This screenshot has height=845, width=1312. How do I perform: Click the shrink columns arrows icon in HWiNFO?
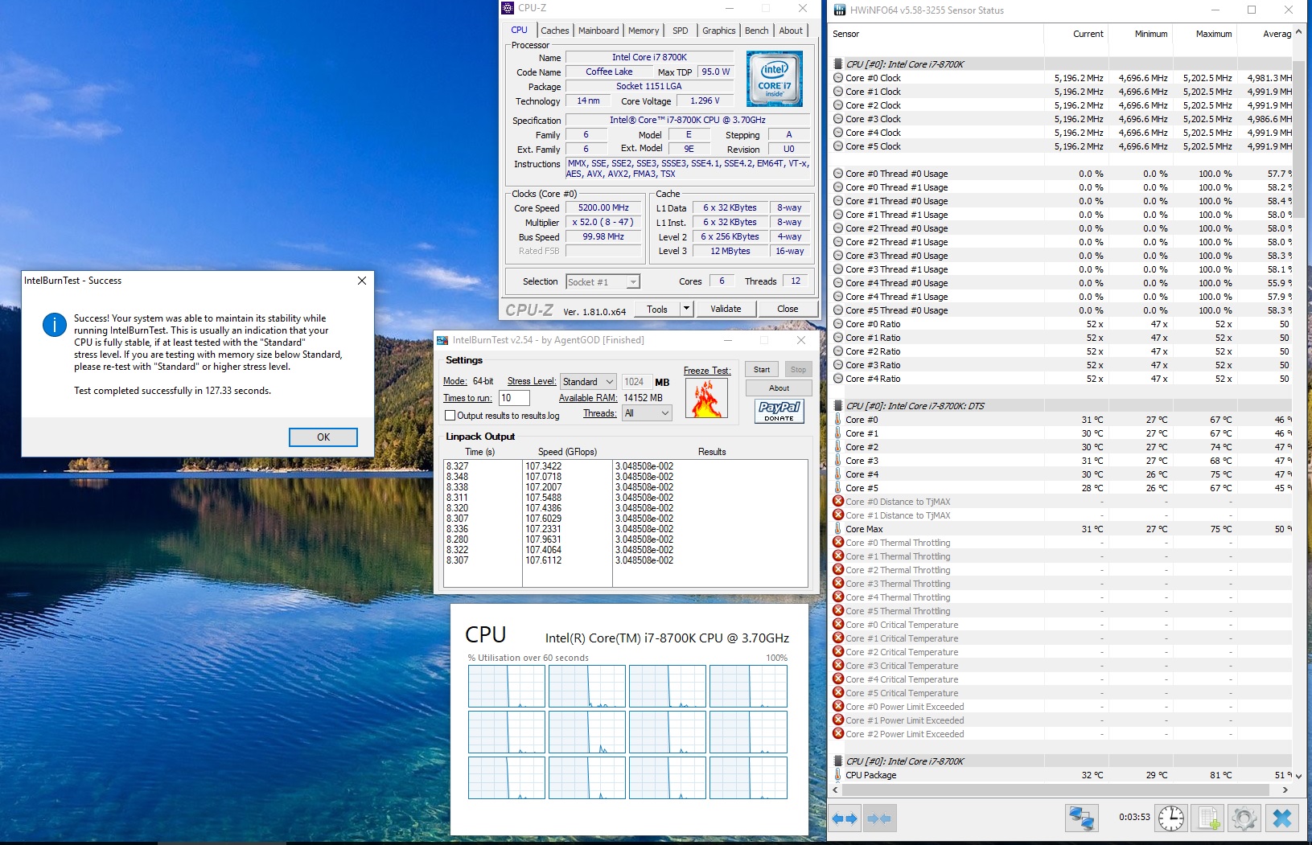(x=879, y=818)
